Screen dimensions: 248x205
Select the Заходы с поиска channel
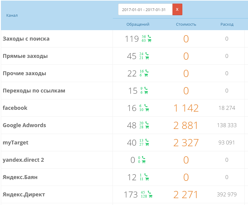26,39
